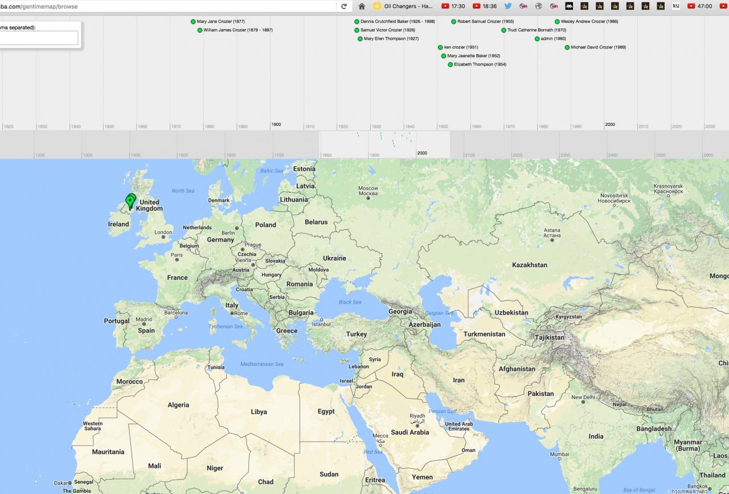Select Elizabeth Thompson (1954) timeline marker
Viewport: 729px width, 494px height.
point(480,64)
